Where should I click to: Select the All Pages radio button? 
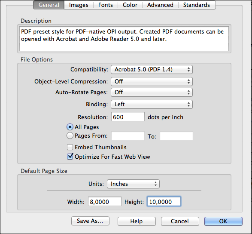[x=70, y=127]
